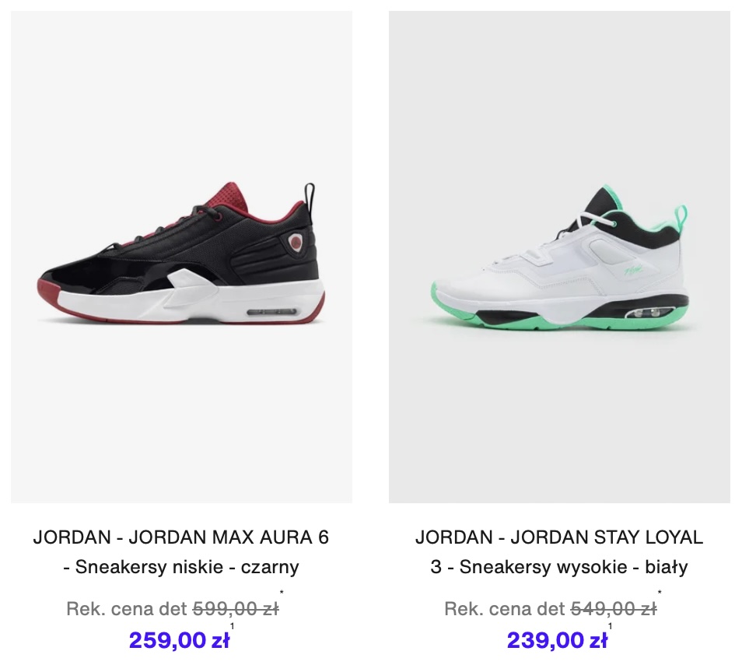The image size is (742, 672).
Task: Click 'Sneakersy wysokie - biały' description text
Action: click(573, 566)
